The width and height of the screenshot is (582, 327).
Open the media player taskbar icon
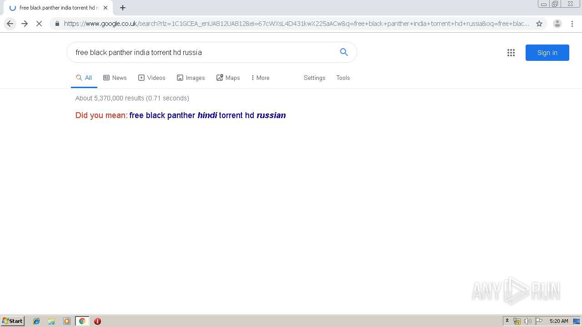pos(67,321)
